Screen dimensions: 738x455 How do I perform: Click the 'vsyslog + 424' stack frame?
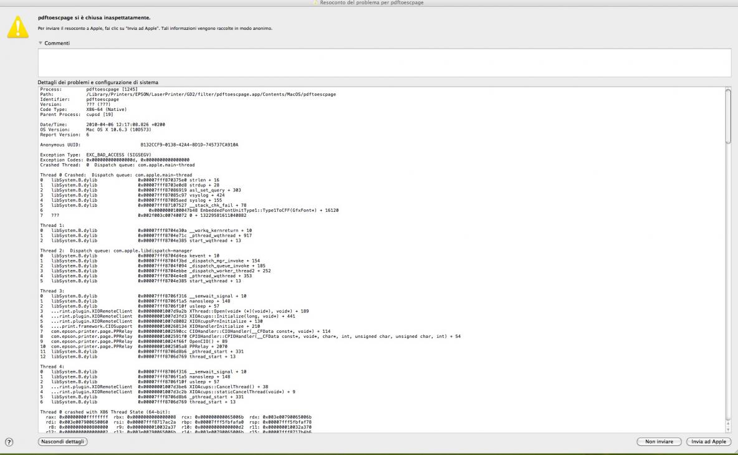point(132,195)
